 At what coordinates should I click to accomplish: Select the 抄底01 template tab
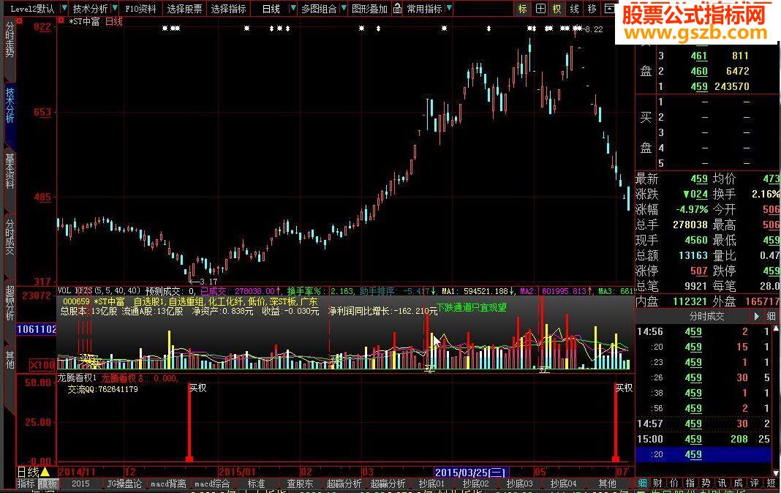pyautogui.click(x=431, y=483)
